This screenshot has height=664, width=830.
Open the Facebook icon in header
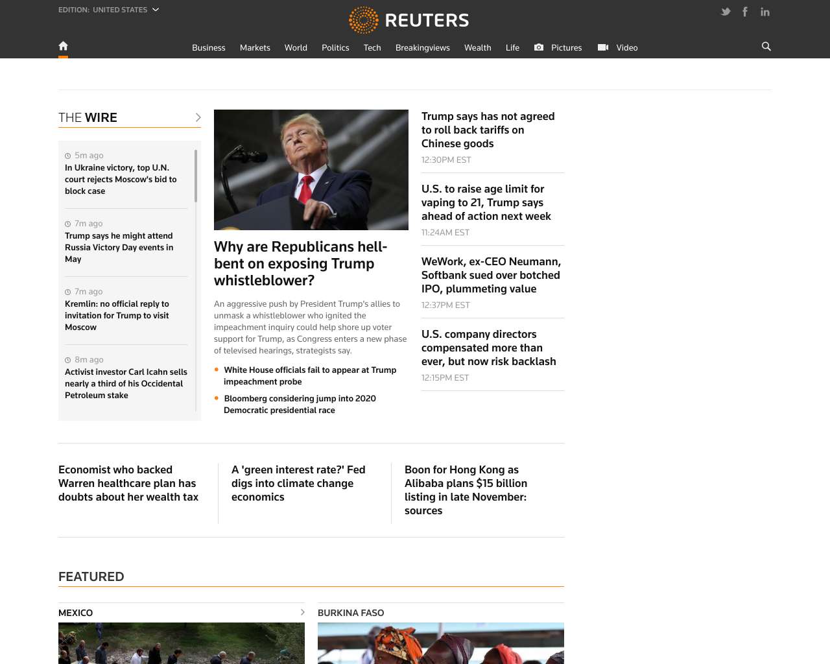coord(745,12)
